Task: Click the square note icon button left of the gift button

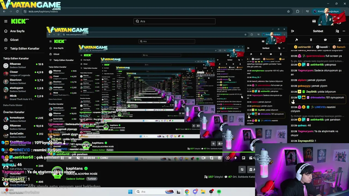Action: point(242,170)
